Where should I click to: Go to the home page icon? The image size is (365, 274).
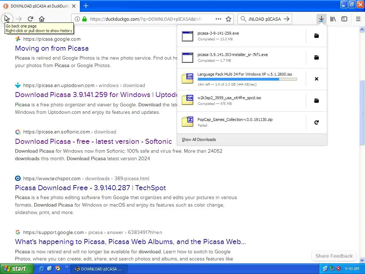(x=42, y=19)
